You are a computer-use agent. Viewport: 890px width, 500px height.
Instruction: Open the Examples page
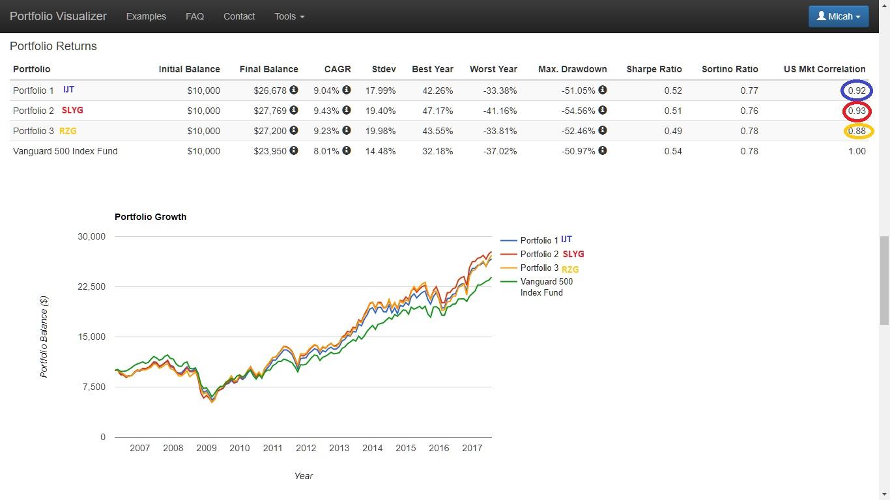pos(146,16)
